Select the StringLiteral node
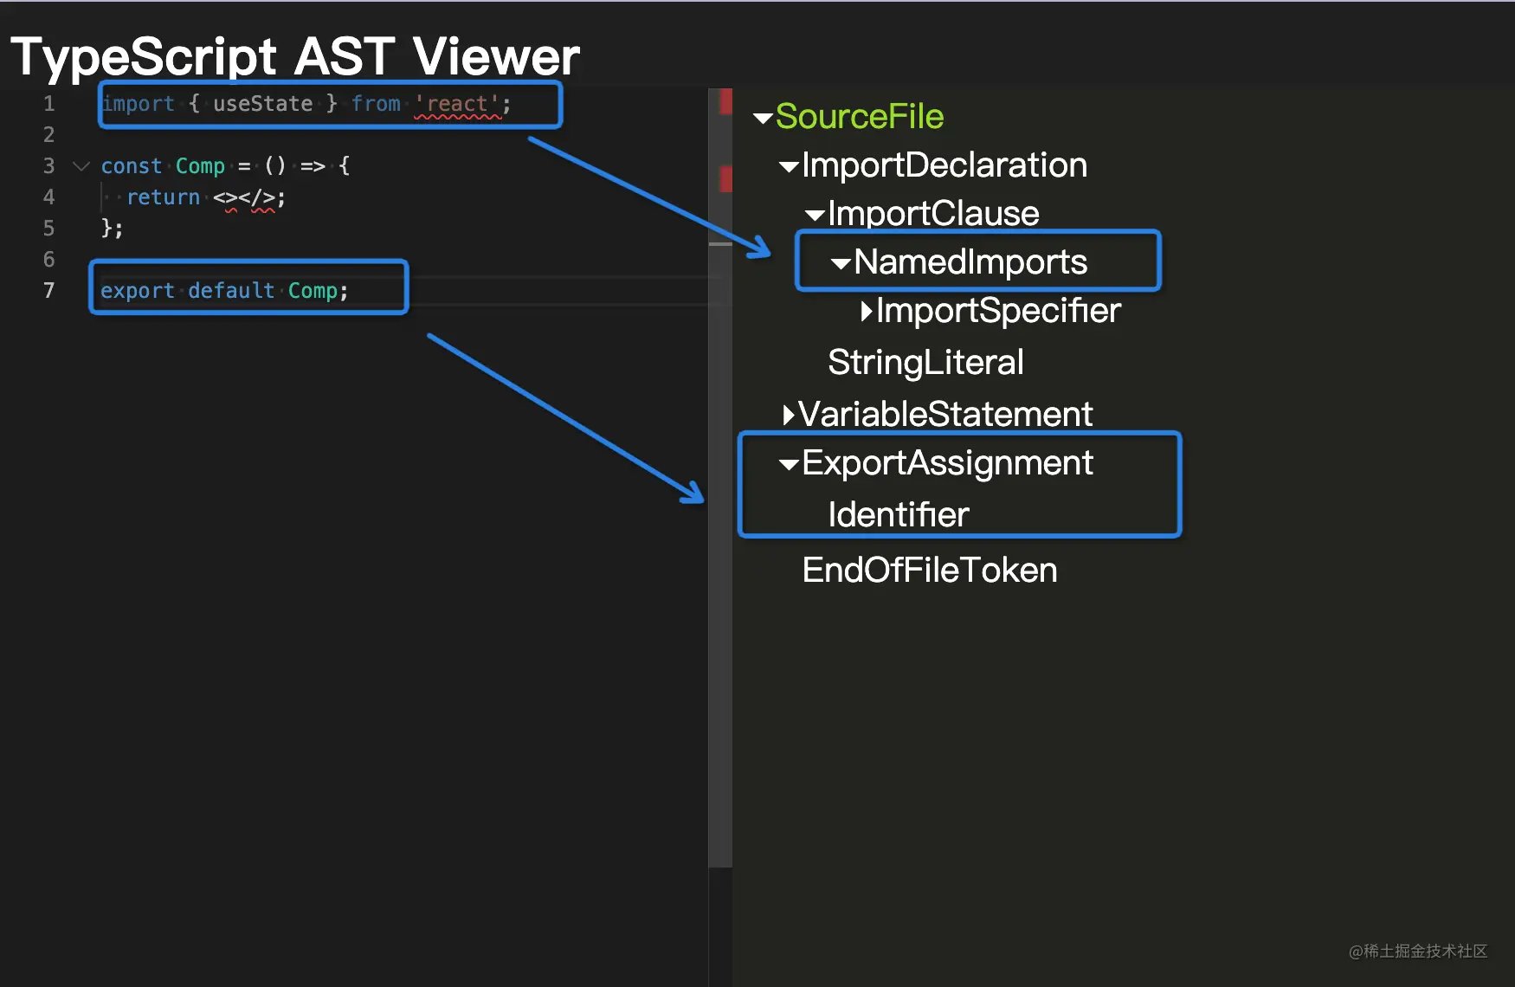Image resolution: width=1515 pixels, height=987 pixels. 925,363
